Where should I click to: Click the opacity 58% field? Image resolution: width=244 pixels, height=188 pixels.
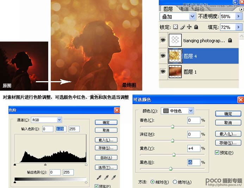pyautogui.click(x=228, y=16)
